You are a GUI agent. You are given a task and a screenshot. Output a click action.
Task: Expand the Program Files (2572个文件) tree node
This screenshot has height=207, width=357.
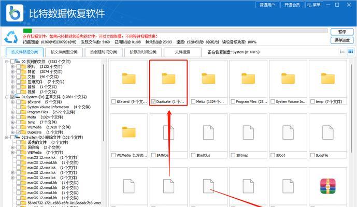tap(13, 112)
